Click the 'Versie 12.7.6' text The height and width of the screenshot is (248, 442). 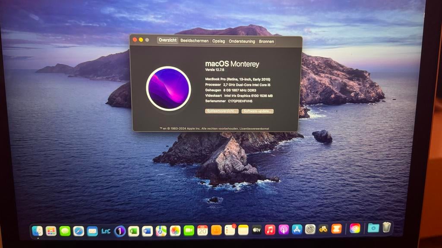pyautogui.click(x=215, y=70)
